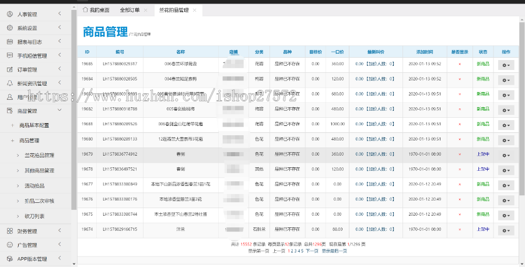This screenshot has width=525, height=267.
Task: Close the 全部订单 tab
Action: (x=145, y=10)
